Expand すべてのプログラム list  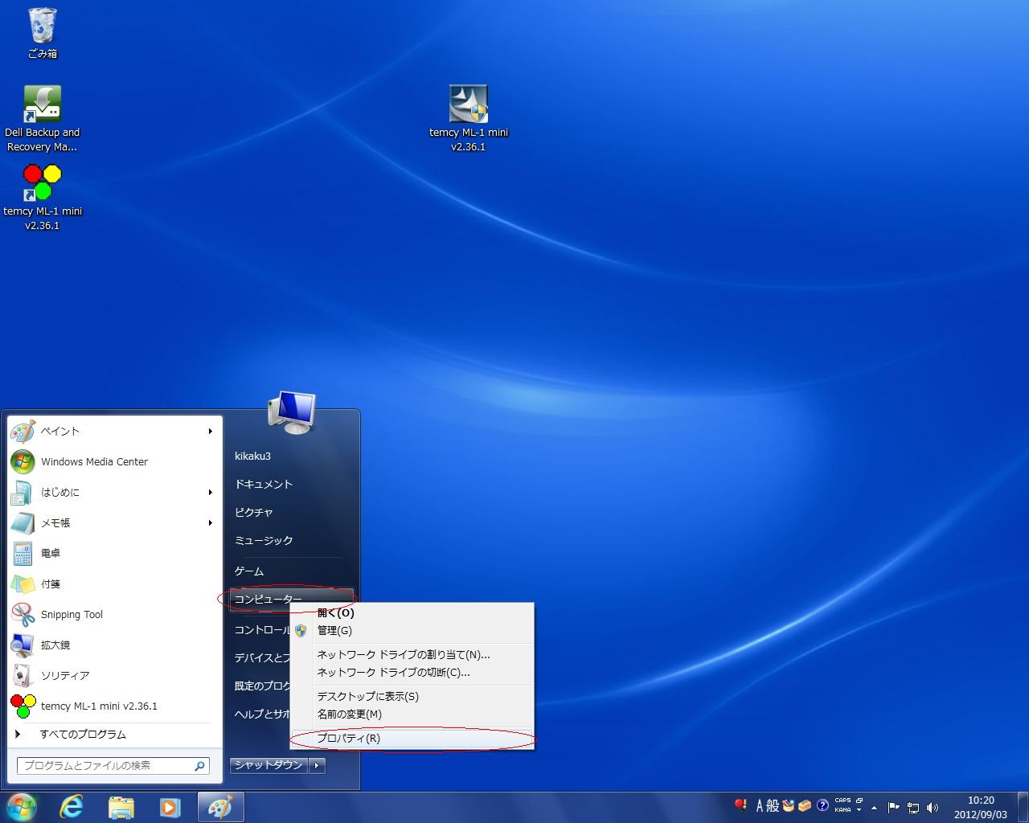pos(114,734)
